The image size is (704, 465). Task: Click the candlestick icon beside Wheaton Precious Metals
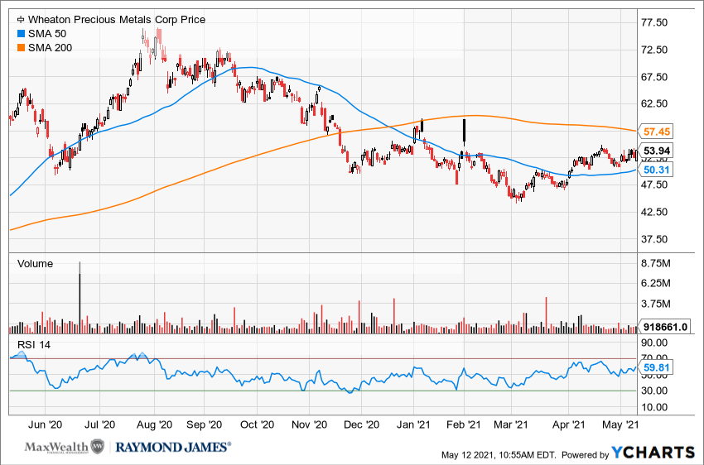tap(21, 20)
